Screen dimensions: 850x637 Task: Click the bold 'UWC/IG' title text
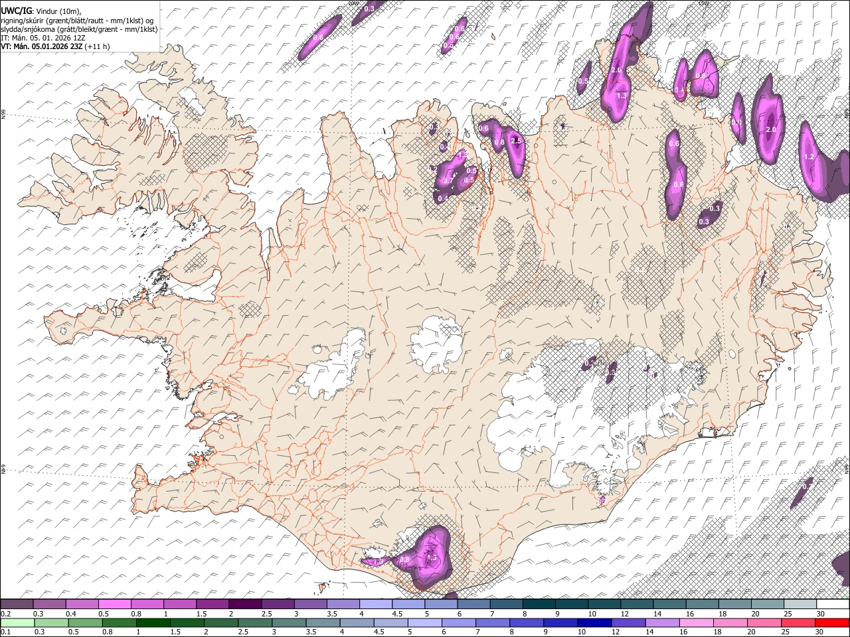[16, 11]
